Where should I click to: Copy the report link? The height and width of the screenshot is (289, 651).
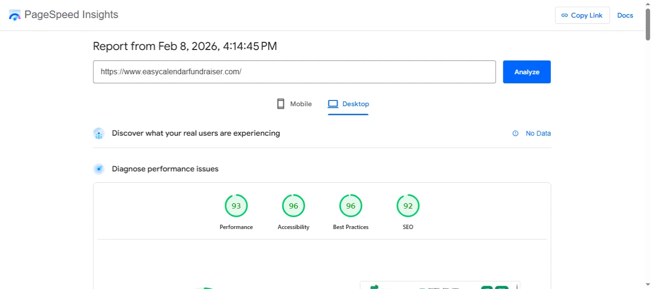click(x=582, y=15)
